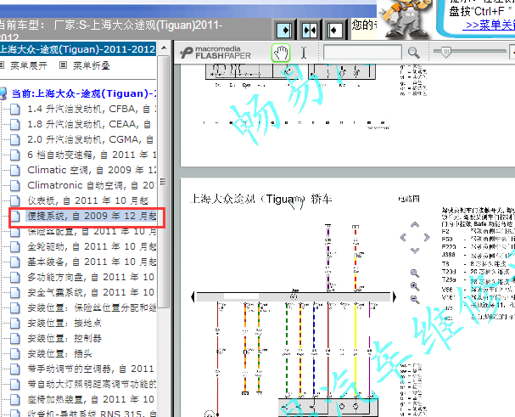This screenshot has width=515, height=417.
Task: Click the diagram pan-down chevron
Action: point(415,251)
